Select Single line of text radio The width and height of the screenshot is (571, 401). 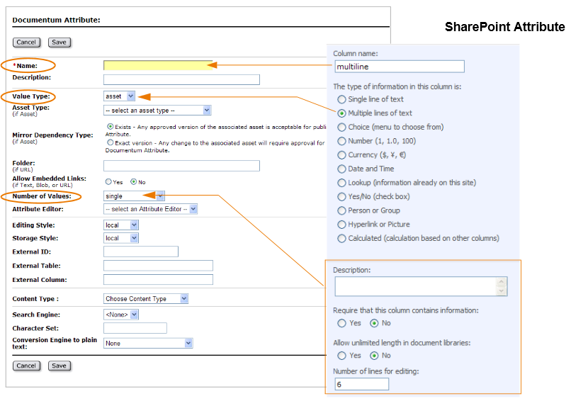click(x=341, y=99)
